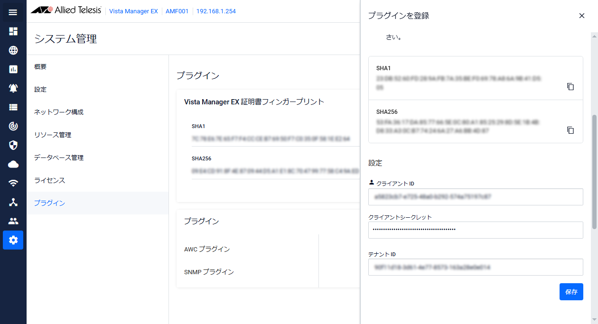Image resolution: width=598 pixels, height=324 pixels.
Task: Select the SNMP プラグイン entry
Action: (209, 272)
